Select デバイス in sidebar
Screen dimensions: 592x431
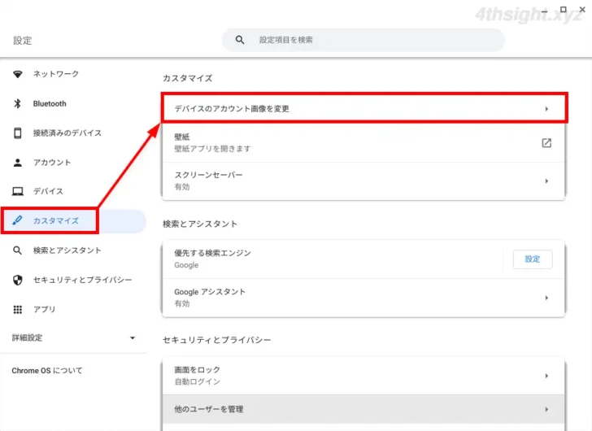click(48, 191)
